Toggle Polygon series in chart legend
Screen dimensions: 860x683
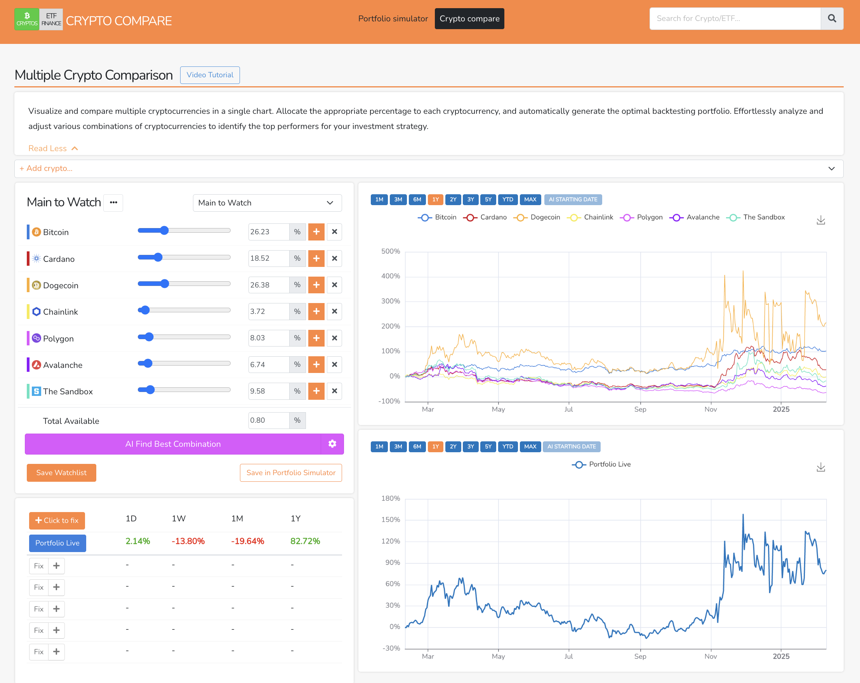(x=641, y=217)
